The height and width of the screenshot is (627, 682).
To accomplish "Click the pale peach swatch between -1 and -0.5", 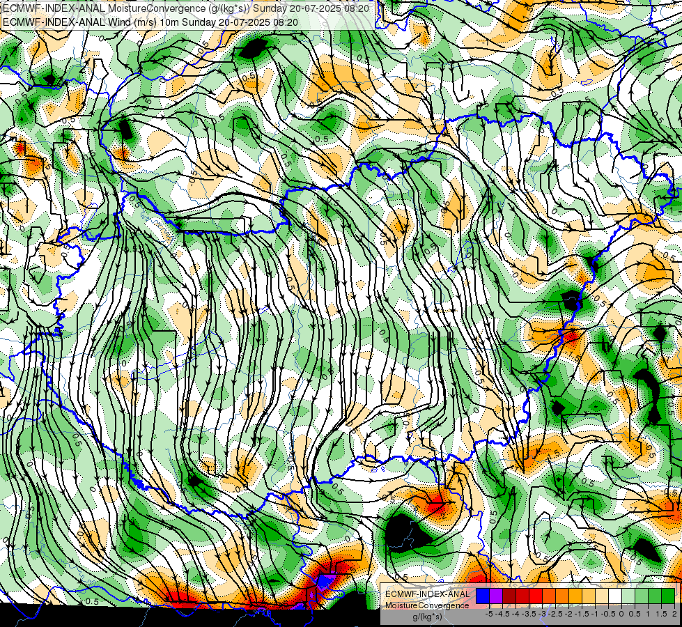I will [x=602, y=596].
